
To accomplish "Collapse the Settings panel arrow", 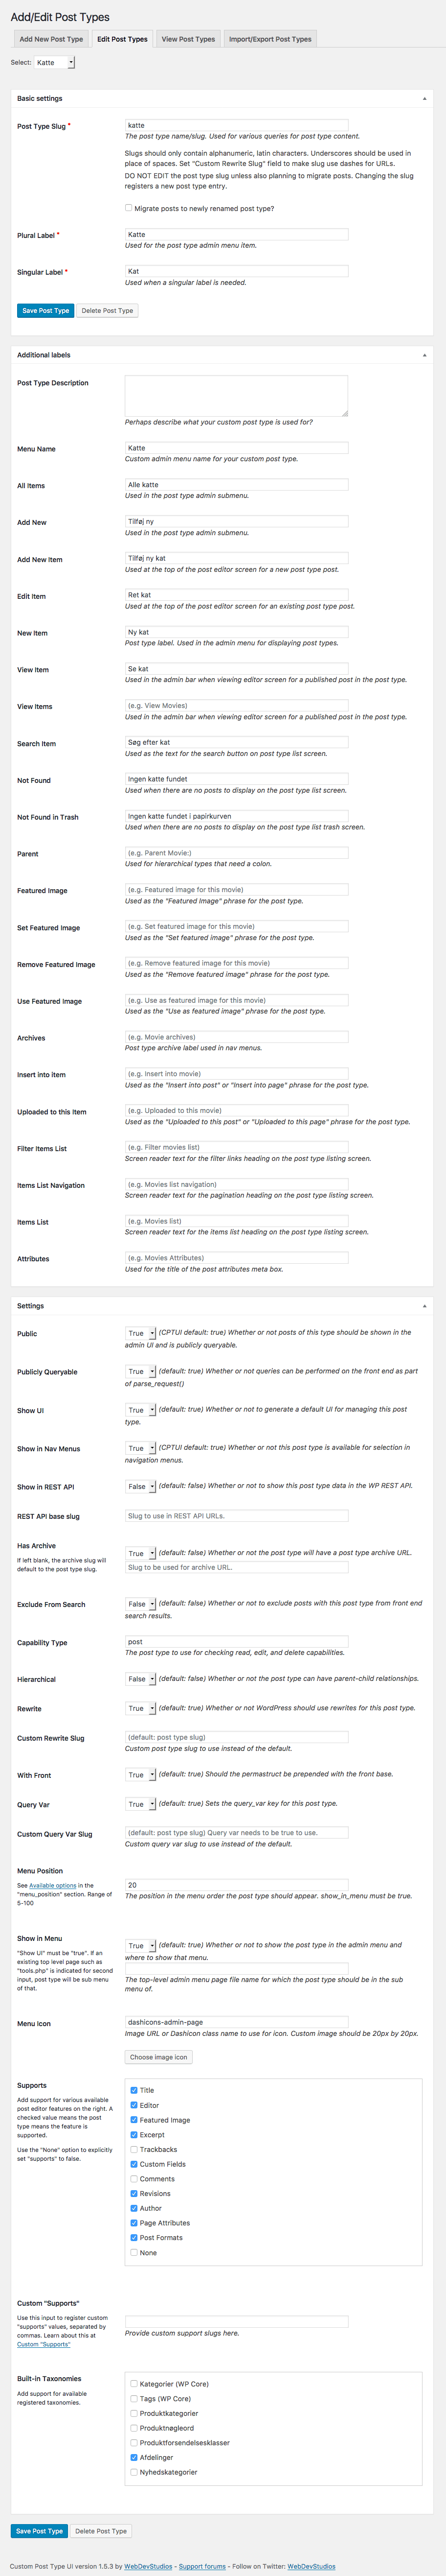I will pos(424,1306).
